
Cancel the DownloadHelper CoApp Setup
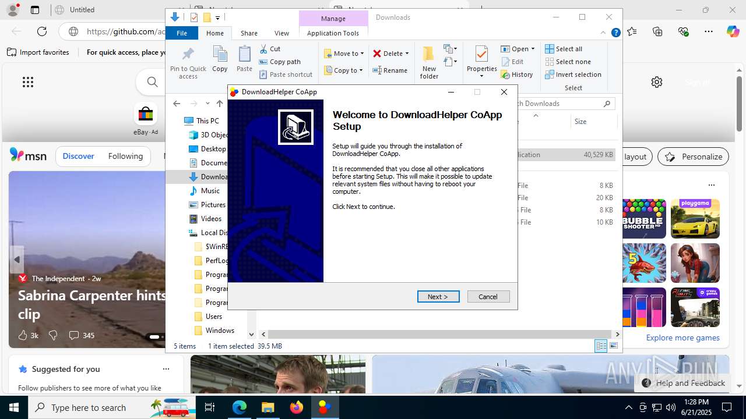[488, 297]
